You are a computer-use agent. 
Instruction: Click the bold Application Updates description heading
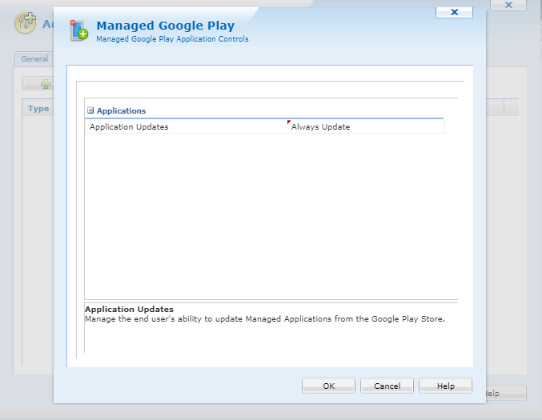coord(129,309)
